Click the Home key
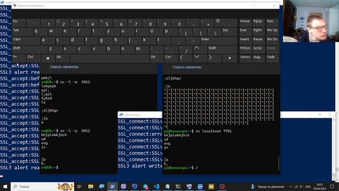The image size is (339, 191). [245, 22]
